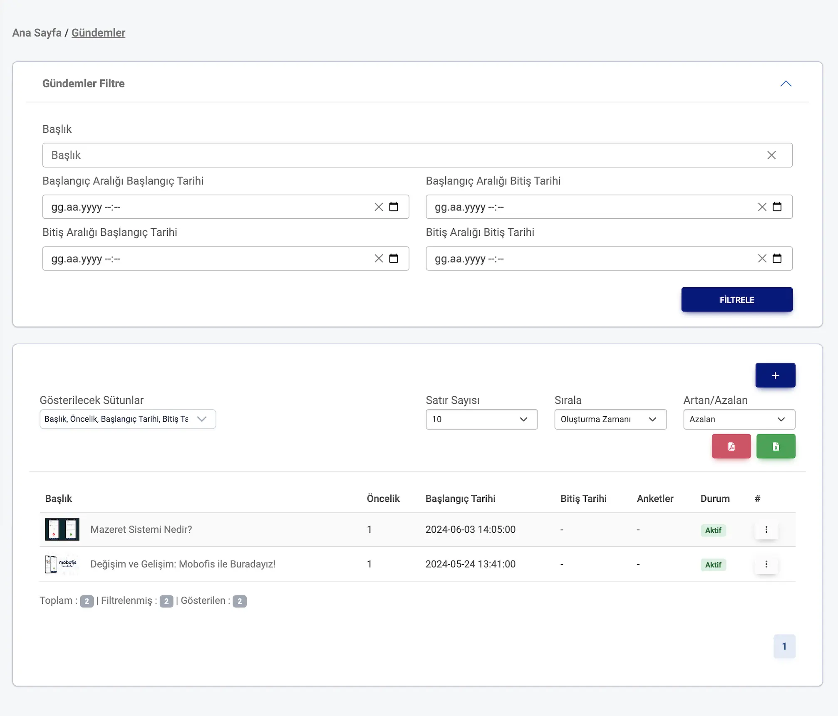Open calendar for Bitiş Aralığı Bitiş Tarihi
Viewport: 838px width, 716px height.
click(777, 258)
